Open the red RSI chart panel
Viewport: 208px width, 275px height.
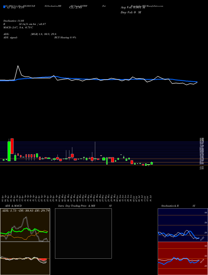tap(183, 258)
